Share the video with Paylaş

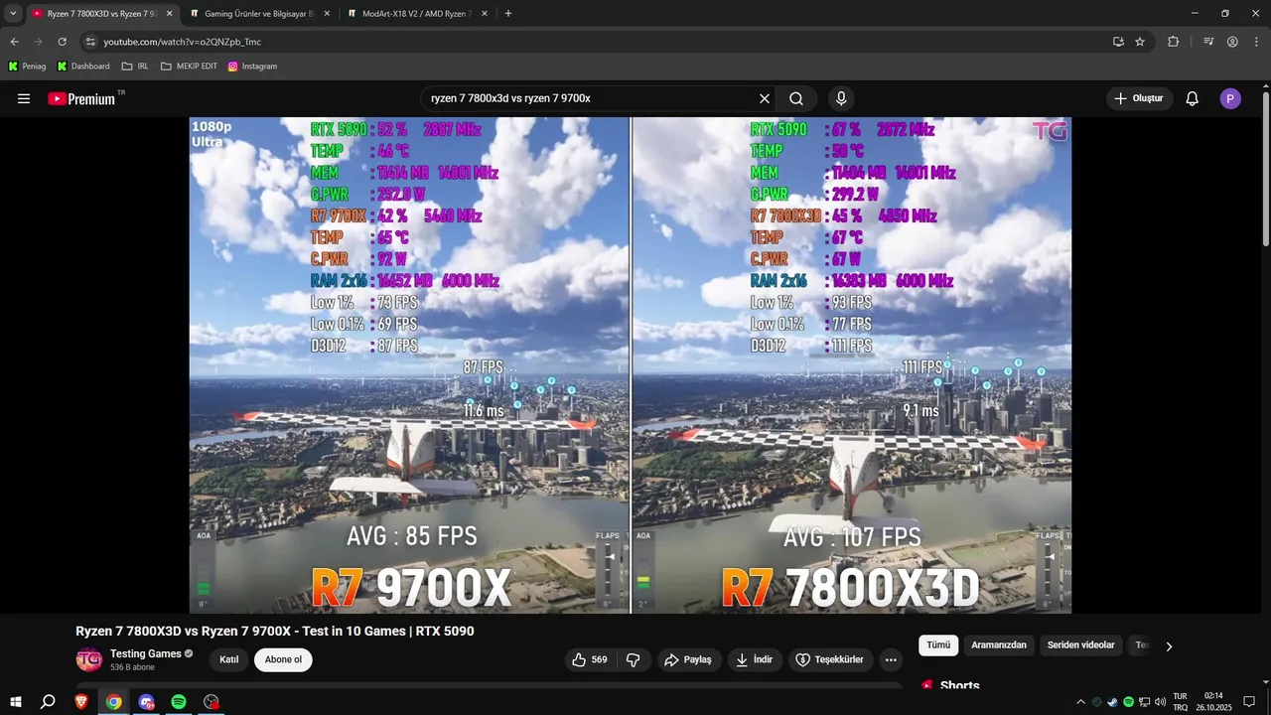tap(688, 659)
